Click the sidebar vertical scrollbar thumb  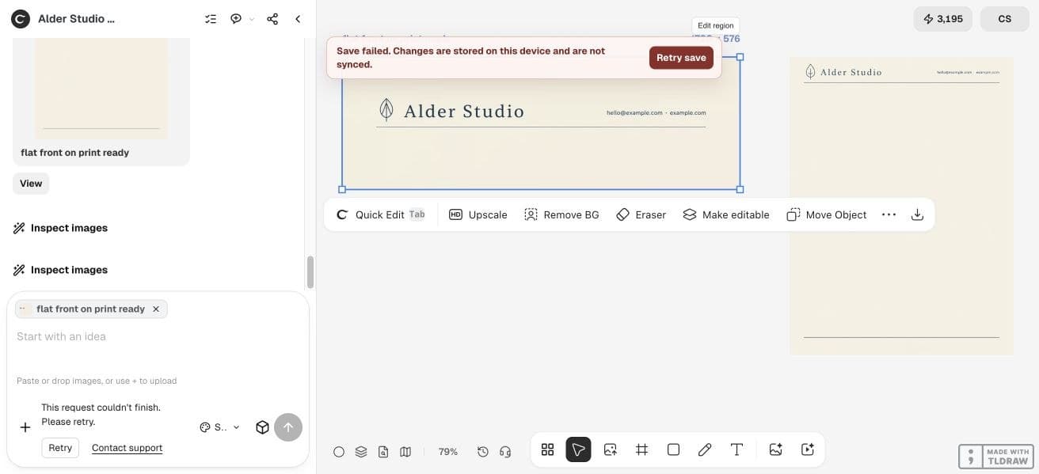point(310,272)
